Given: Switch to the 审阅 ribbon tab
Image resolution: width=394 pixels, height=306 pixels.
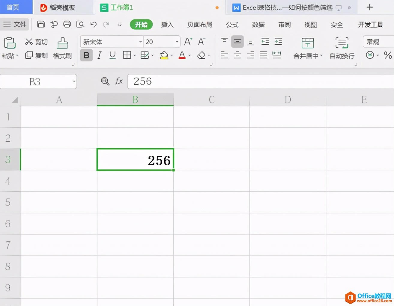Looking at the screenshot, I should coord(285,25).
